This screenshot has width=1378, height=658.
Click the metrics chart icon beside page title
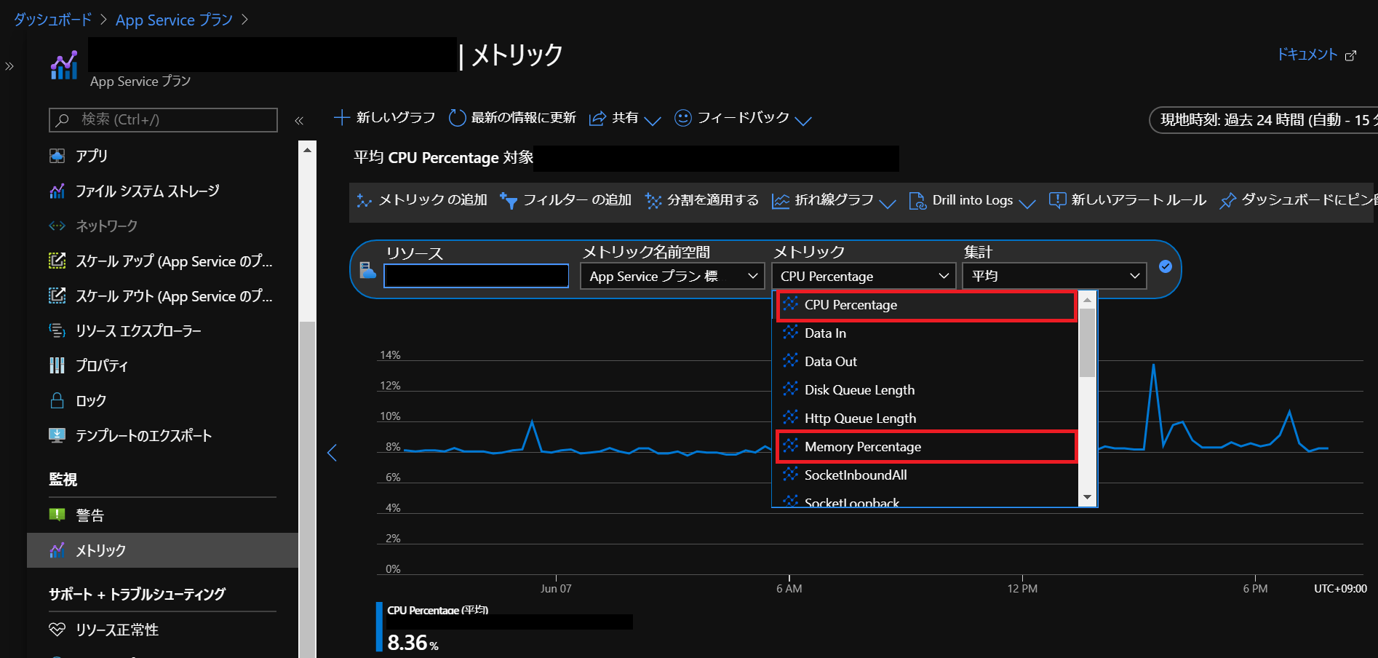tap(64, 66)
